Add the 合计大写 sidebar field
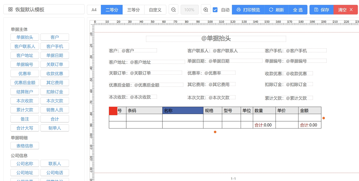The image size is (359, 181). (25, 128)
